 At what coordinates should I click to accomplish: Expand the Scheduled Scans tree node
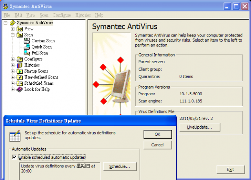13,83
